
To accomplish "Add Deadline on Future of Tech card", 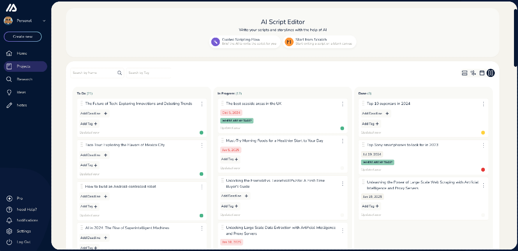I will [94, 113].
